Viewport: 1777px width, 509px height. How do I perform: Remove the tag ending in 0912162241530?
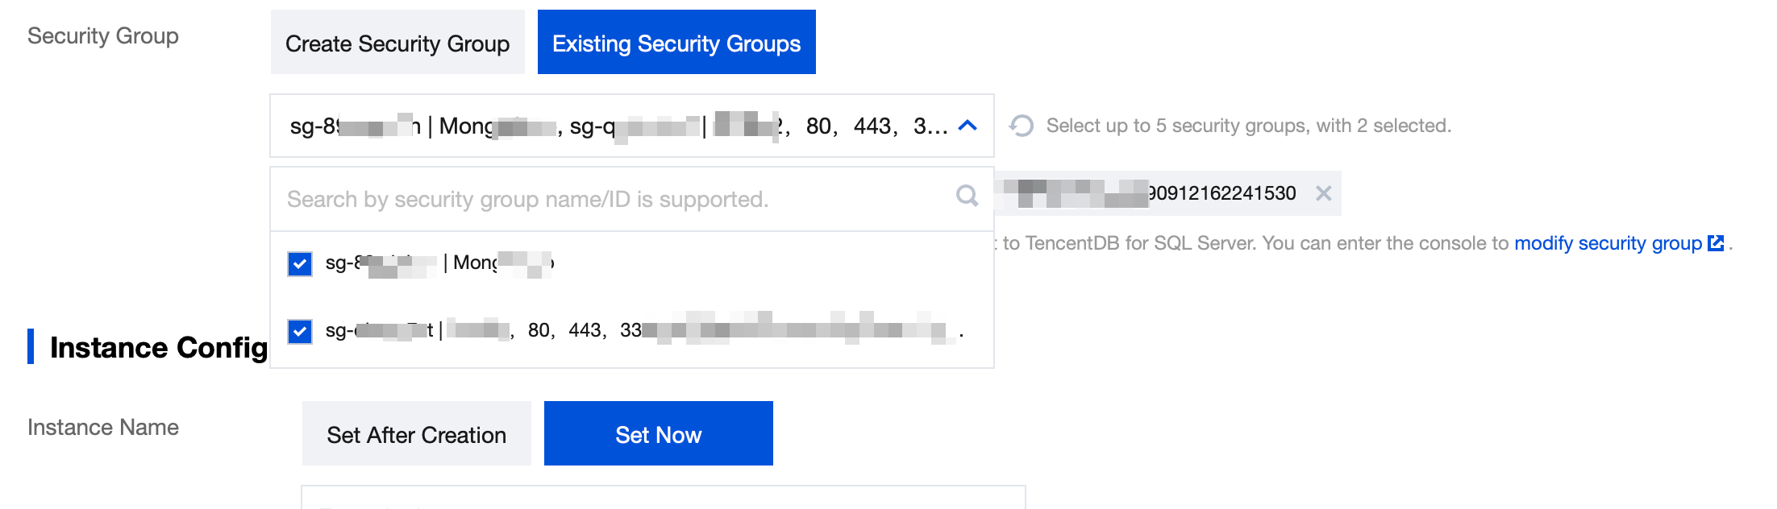click(1323, 193)
